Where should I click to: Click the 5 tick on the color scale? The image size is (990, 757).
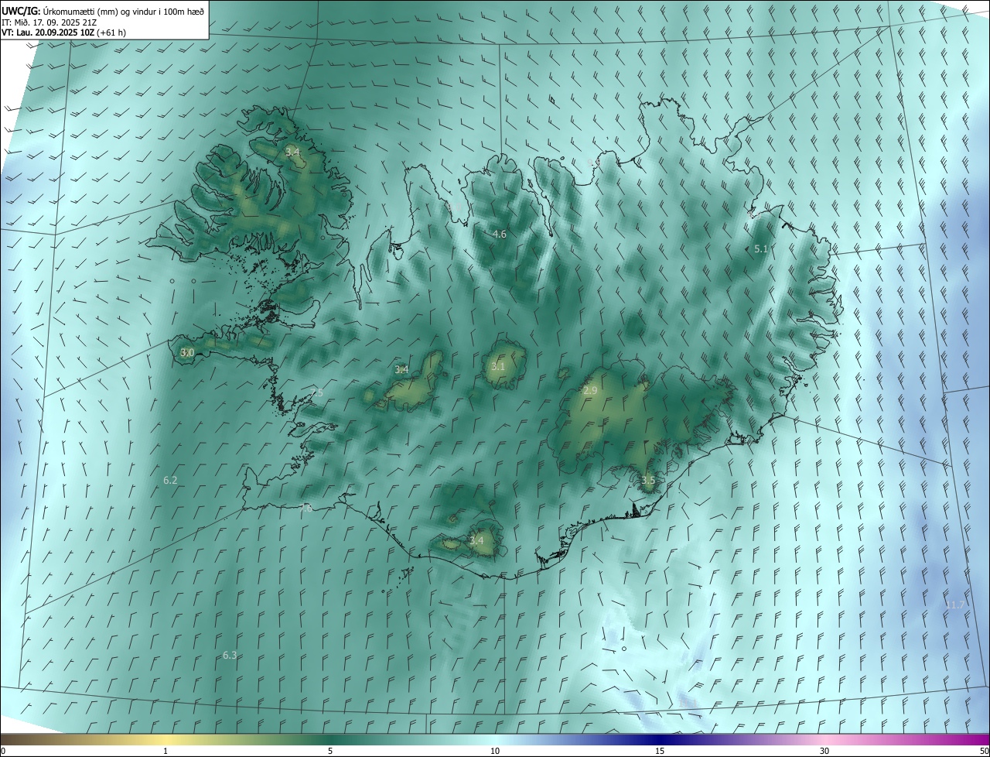[x=330, y=751]
